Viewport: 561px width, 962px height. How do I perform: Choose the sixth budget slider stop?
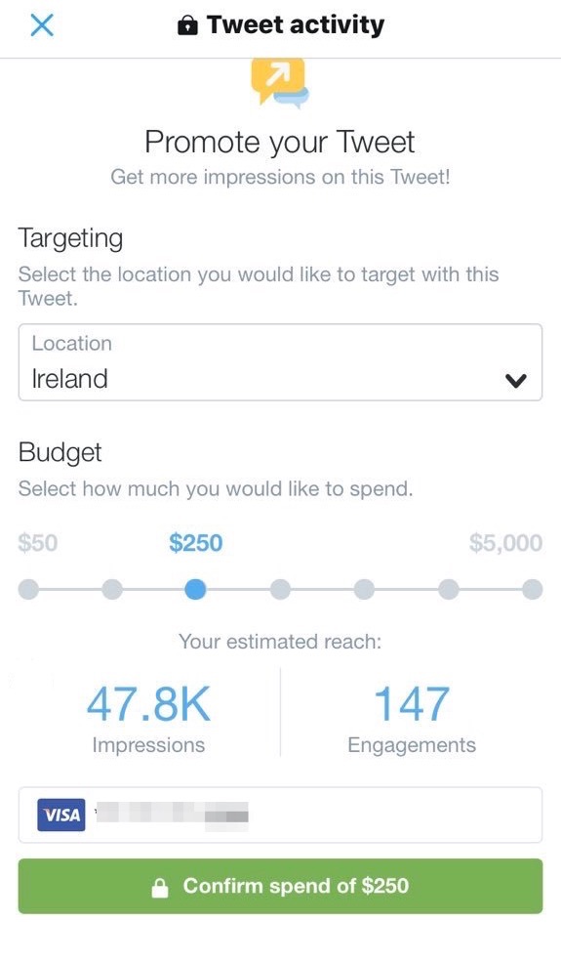[448, 590]
